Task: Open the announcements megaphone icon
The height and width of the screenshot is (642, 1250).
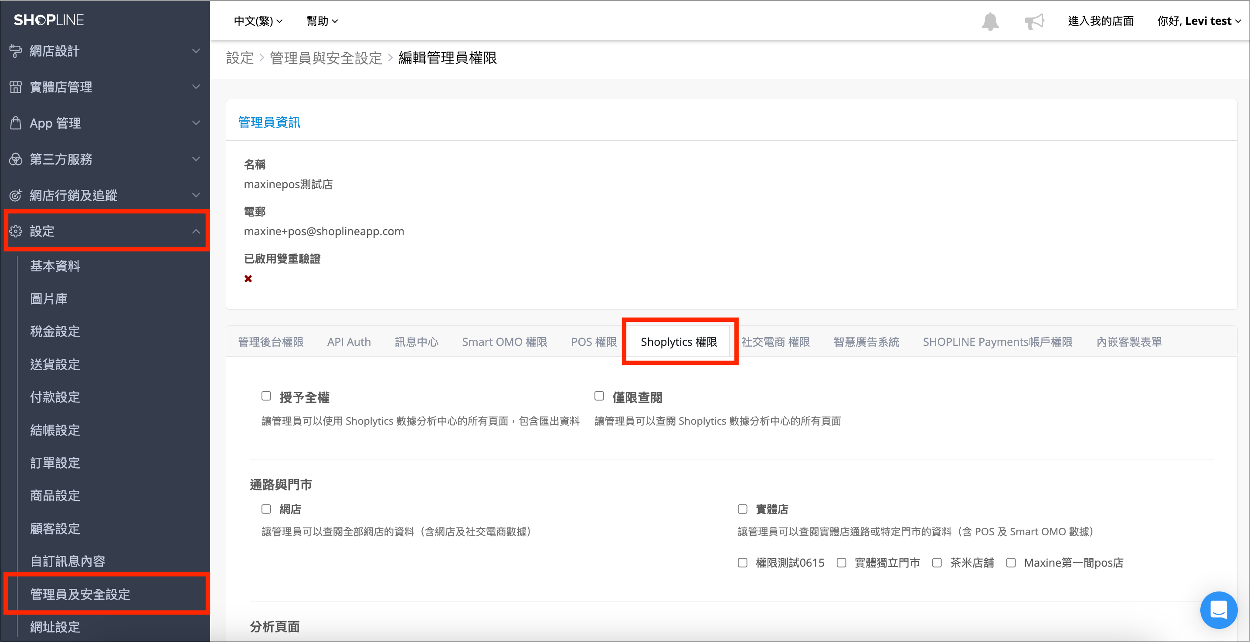Action: click(1034, 21)
